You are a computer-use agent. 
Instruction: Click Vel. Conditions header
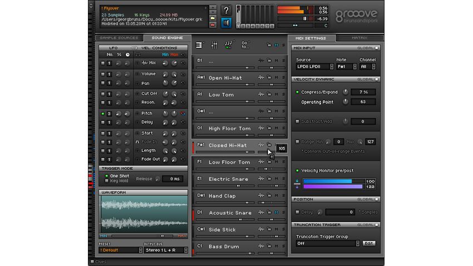pos(159,48)
